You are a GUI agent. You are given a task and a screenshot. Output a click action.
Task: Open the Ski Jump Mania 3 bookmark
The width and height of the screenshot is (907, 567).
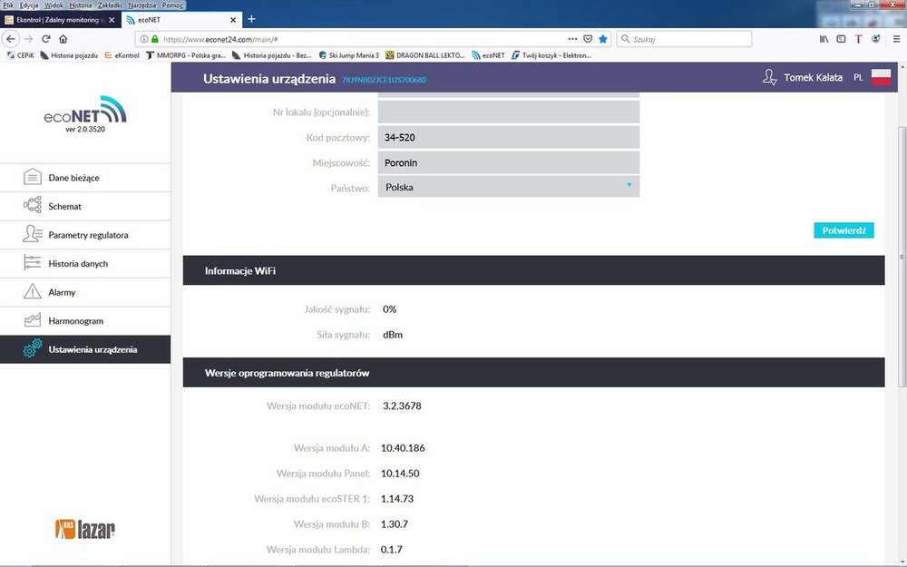pos(348,55)
